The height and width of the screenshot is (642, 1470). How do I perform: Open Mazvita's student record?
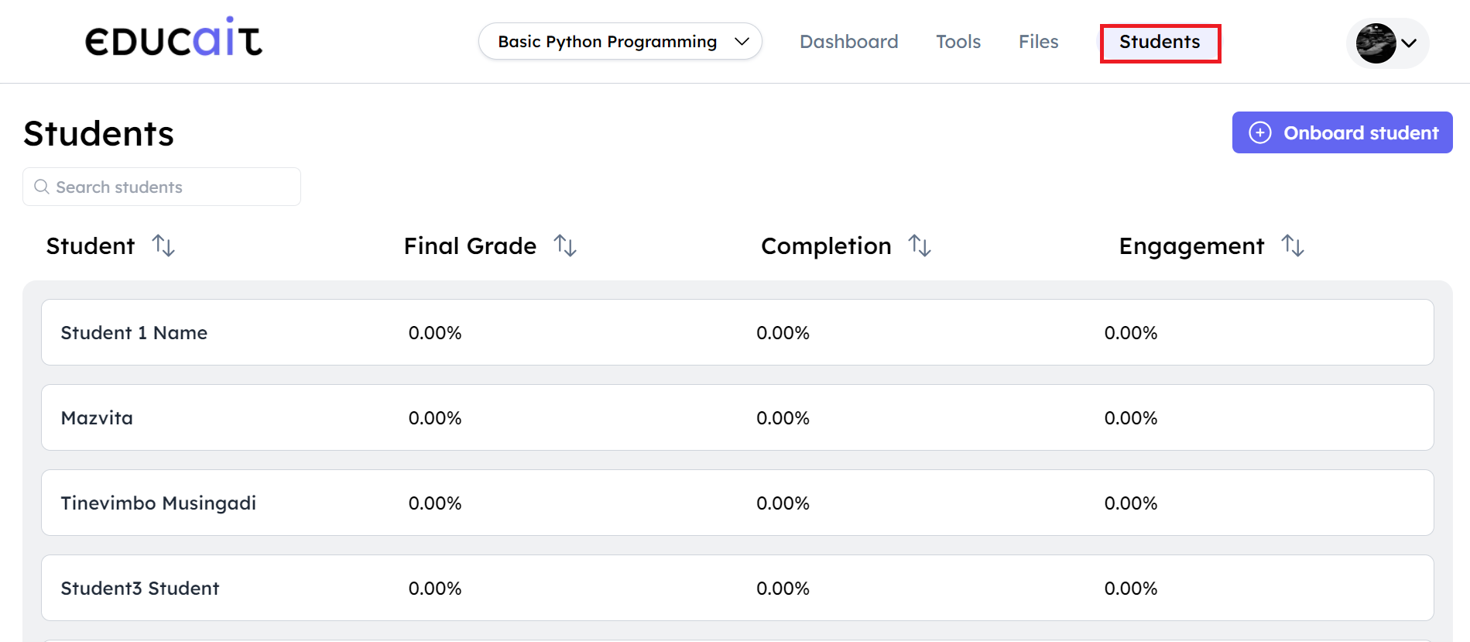(x=97, y=418)
